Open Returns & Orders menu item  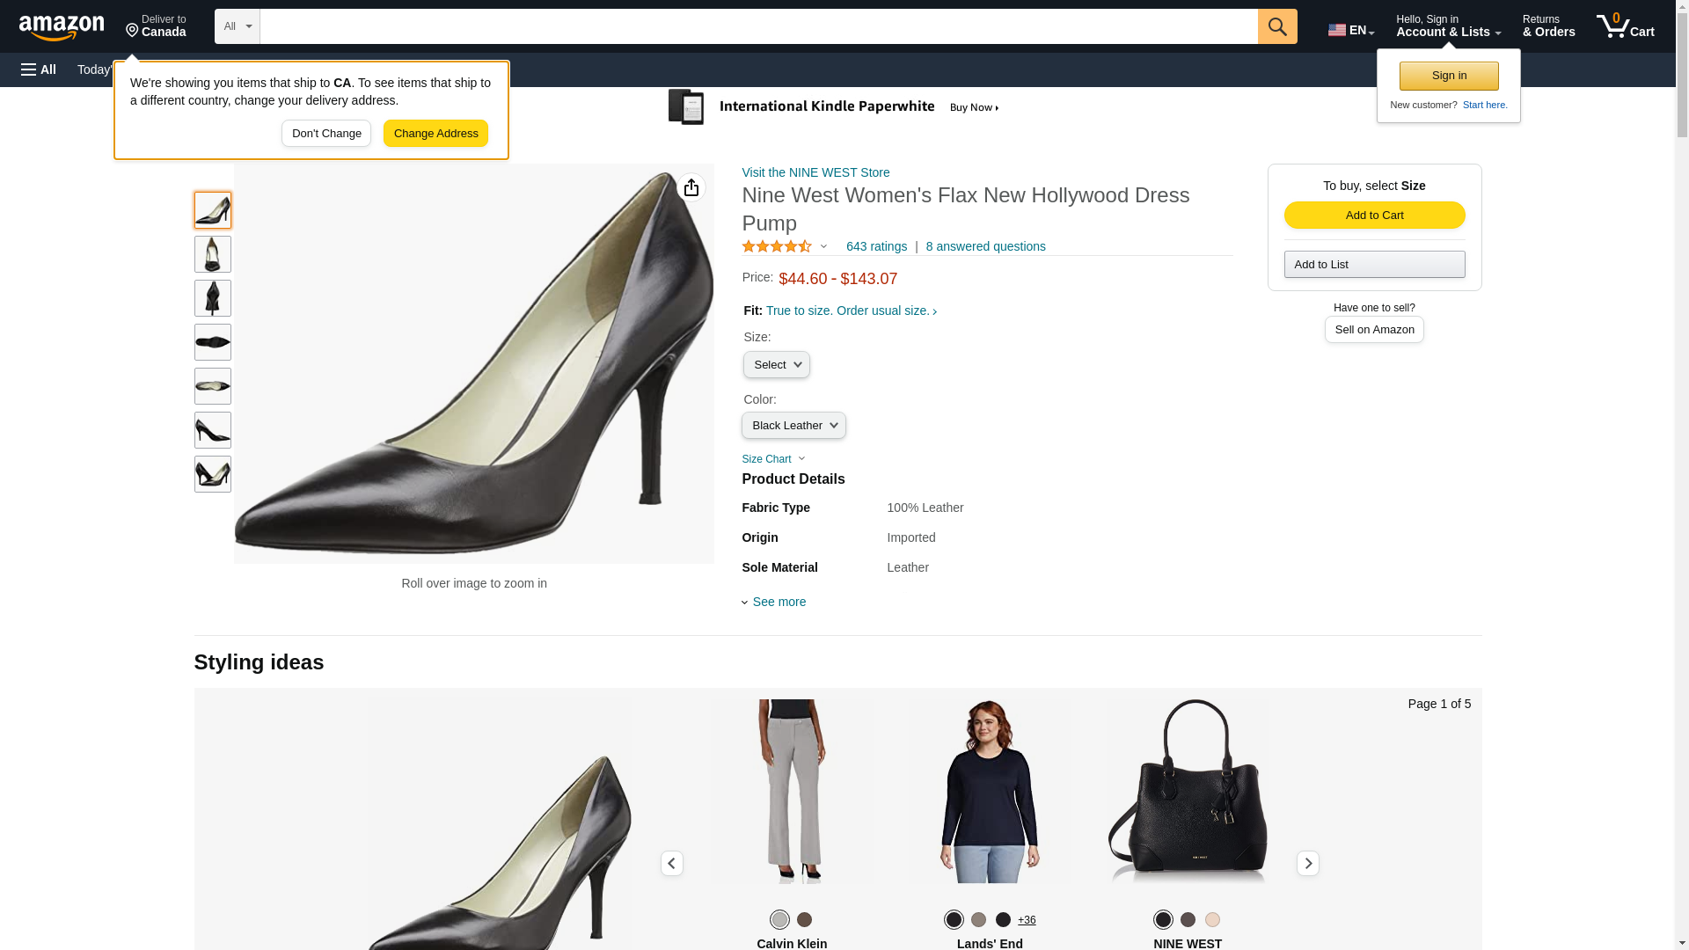click(1548, 26)
